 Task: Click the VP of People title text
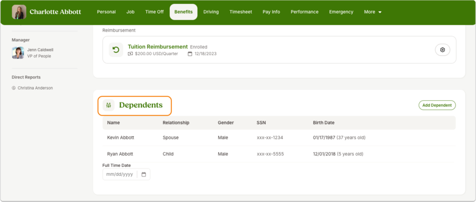(39, 56)
